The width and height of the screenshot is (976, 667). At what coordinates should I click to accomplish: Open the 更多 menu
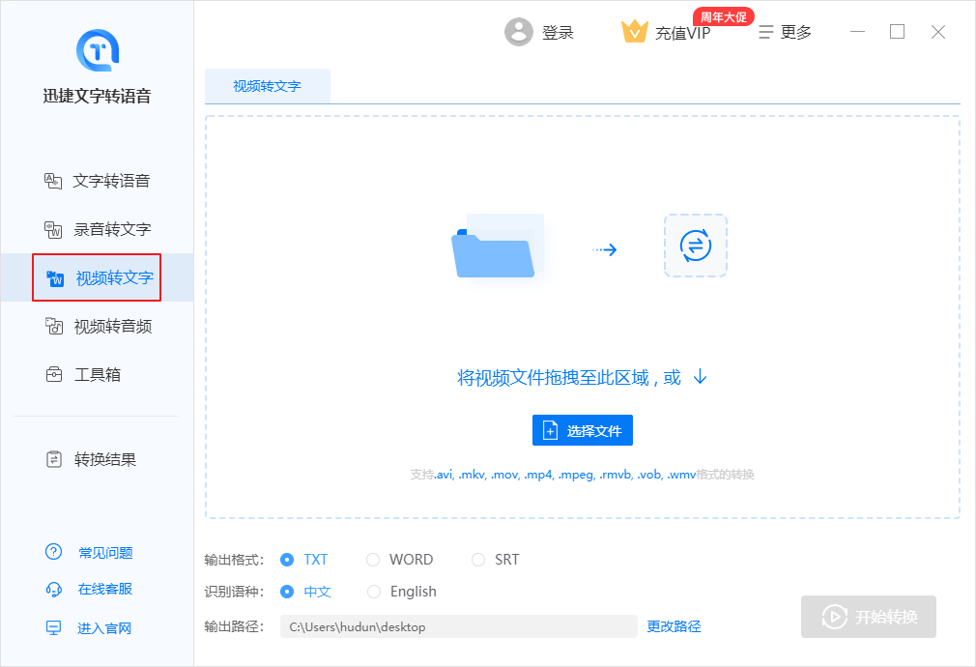[x=787, y=31]
